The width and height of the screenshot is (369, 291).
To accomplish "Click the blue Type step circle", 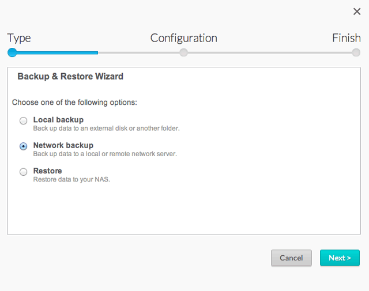I will (12, 52).
